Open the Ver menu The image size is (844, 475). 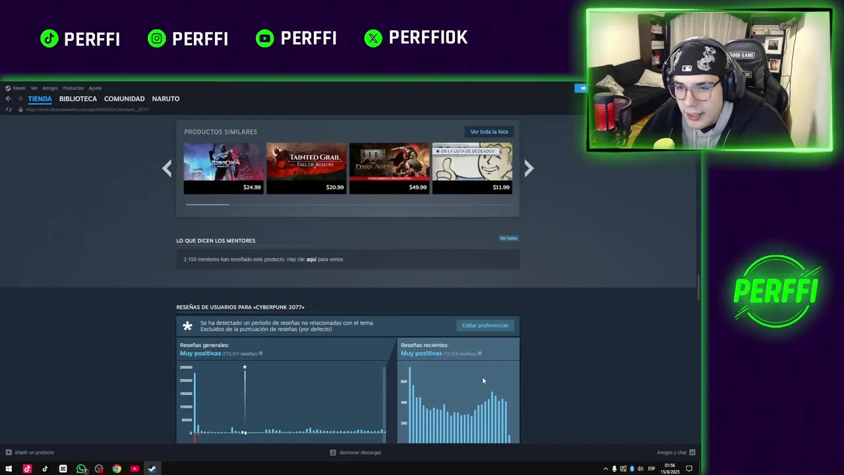click(x=34, y=88)
